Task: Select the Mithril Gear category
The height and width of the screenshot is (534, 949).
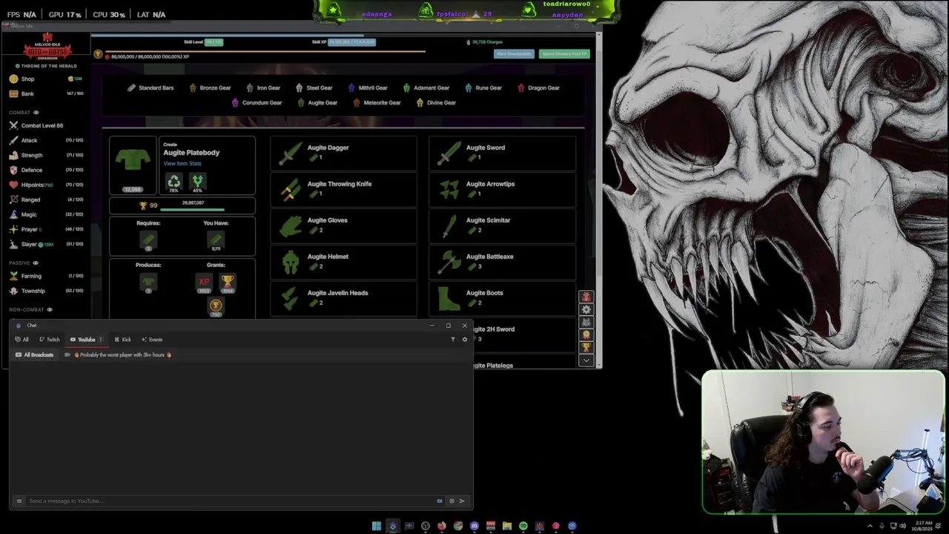Action: click(x=368, y=88)
